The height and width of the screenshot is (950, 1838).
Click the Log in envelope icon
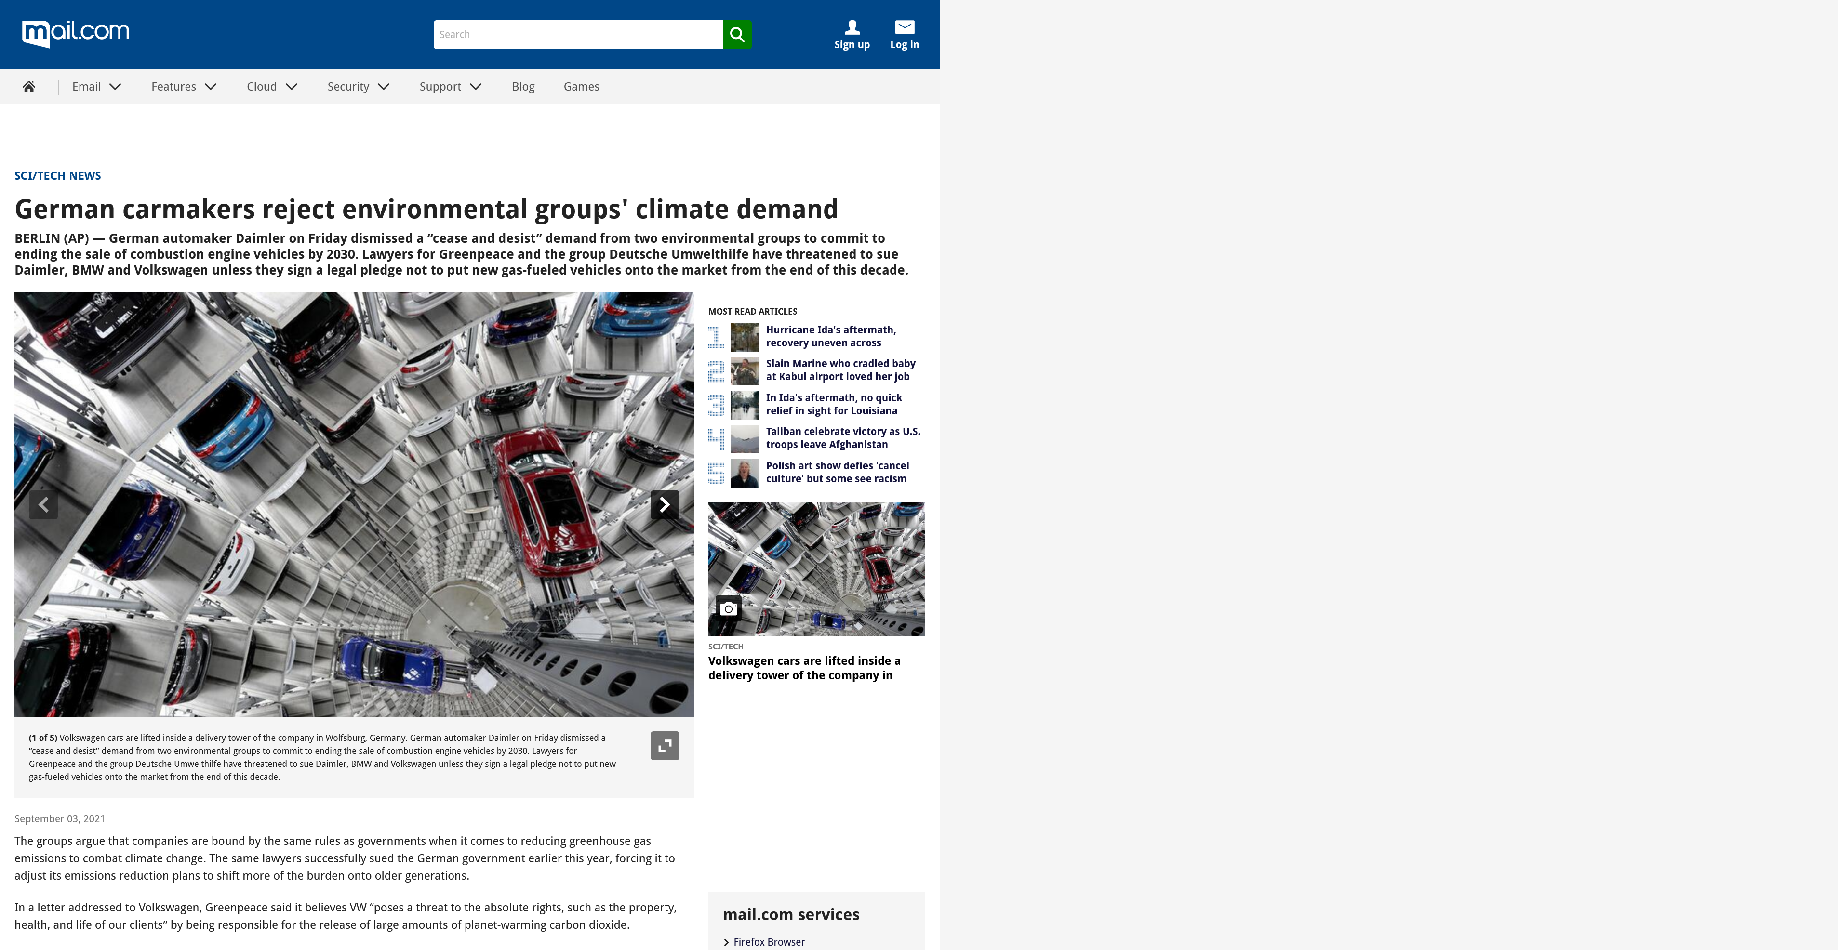(x=905, y=27)
